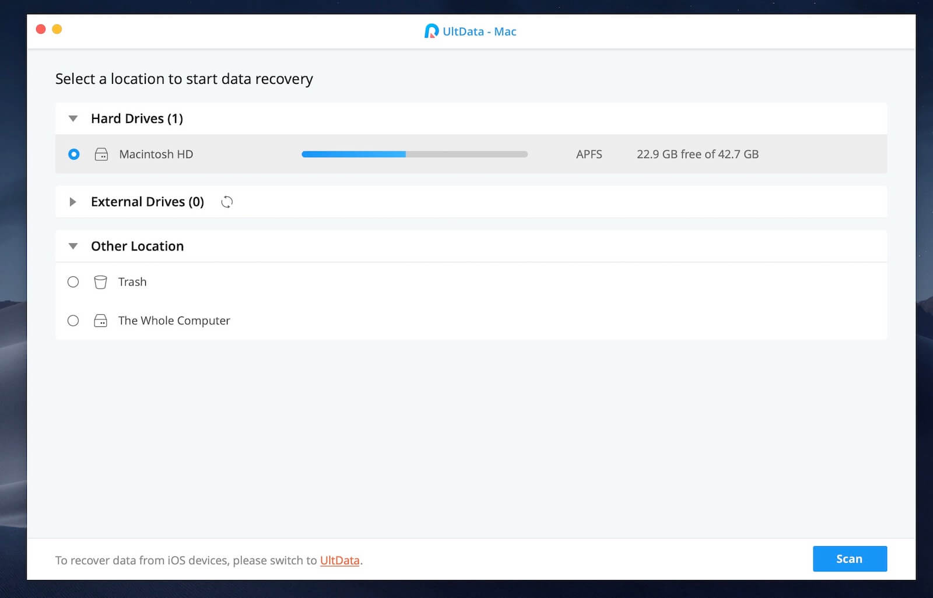Click the Other Location heading
The width and height of the screenshot is (933, 598).
click(137, 246)
